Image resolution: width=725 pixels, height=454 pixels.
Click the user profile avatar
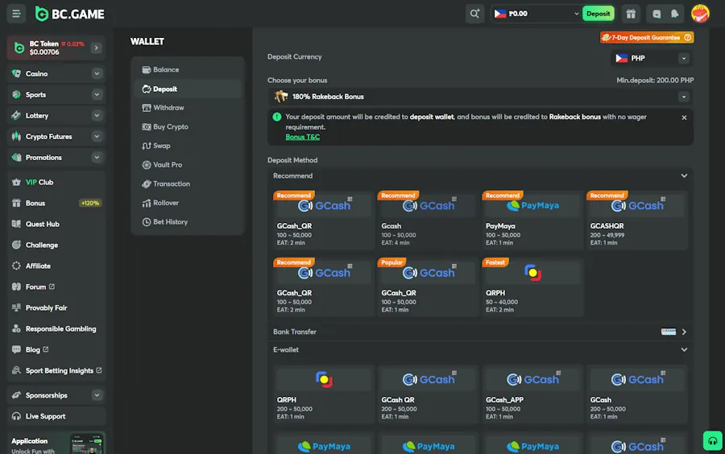click(700, 14)
